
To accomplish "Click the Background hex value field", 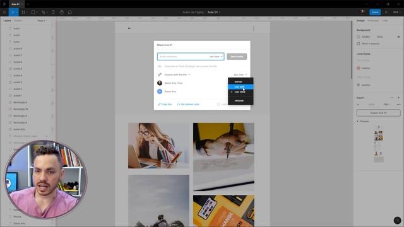I will tap(366, 37).
